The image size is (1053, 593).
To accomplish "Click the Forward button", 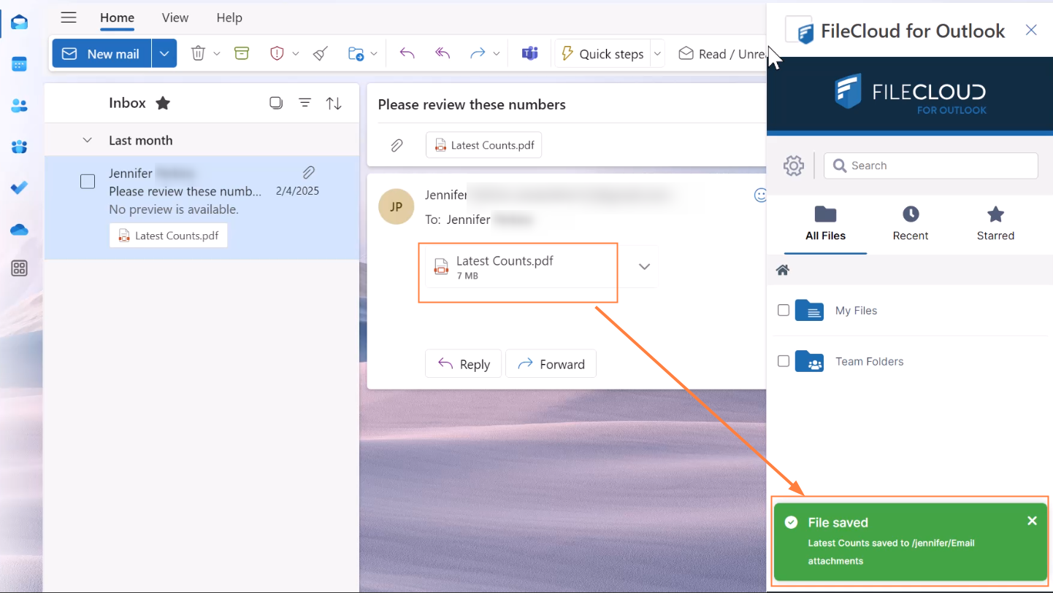I will [551, 364].
